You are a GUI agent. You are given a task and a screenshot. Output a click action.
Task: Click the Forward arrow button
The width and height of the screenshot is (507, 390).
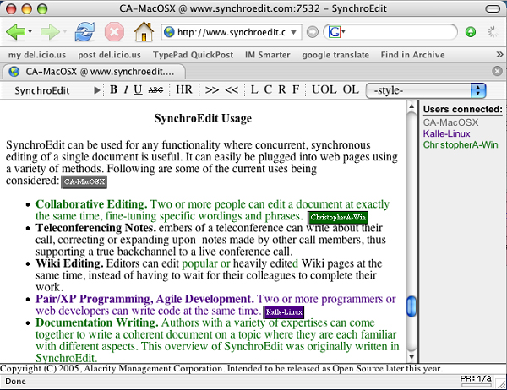tap(50, 32)
